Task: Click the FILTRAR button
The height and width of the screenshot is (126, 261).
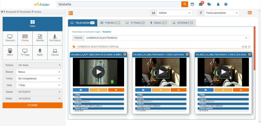Action: (32, 105)
